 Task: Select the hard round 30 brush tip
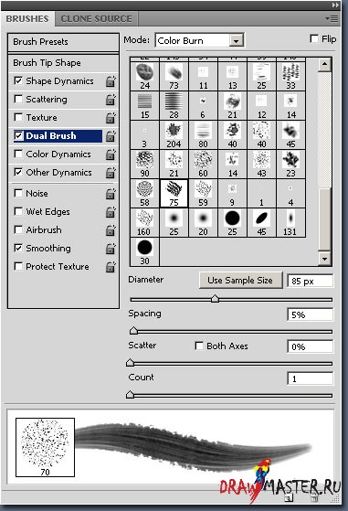pos(144,251)
